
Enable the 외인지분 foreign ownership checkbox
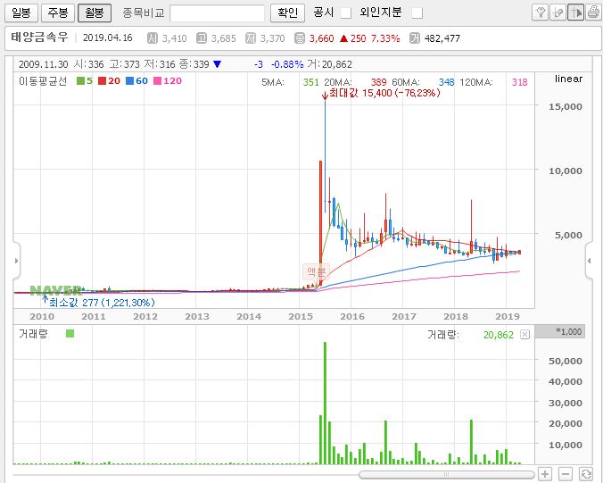(417, 13)
